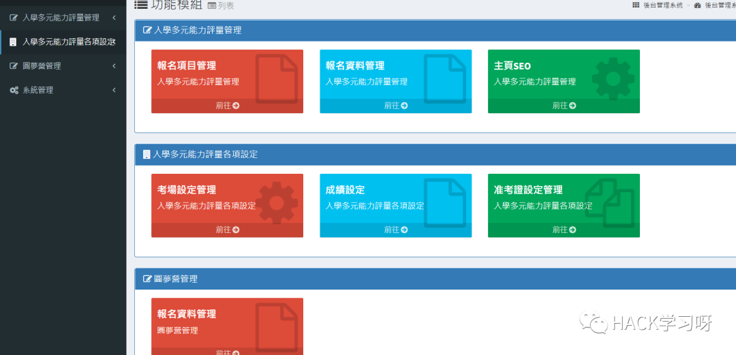The image size is (736, 355).
Task: Click document icon on blue 報名資料管理 card
Action: click(x=445, y=78)
